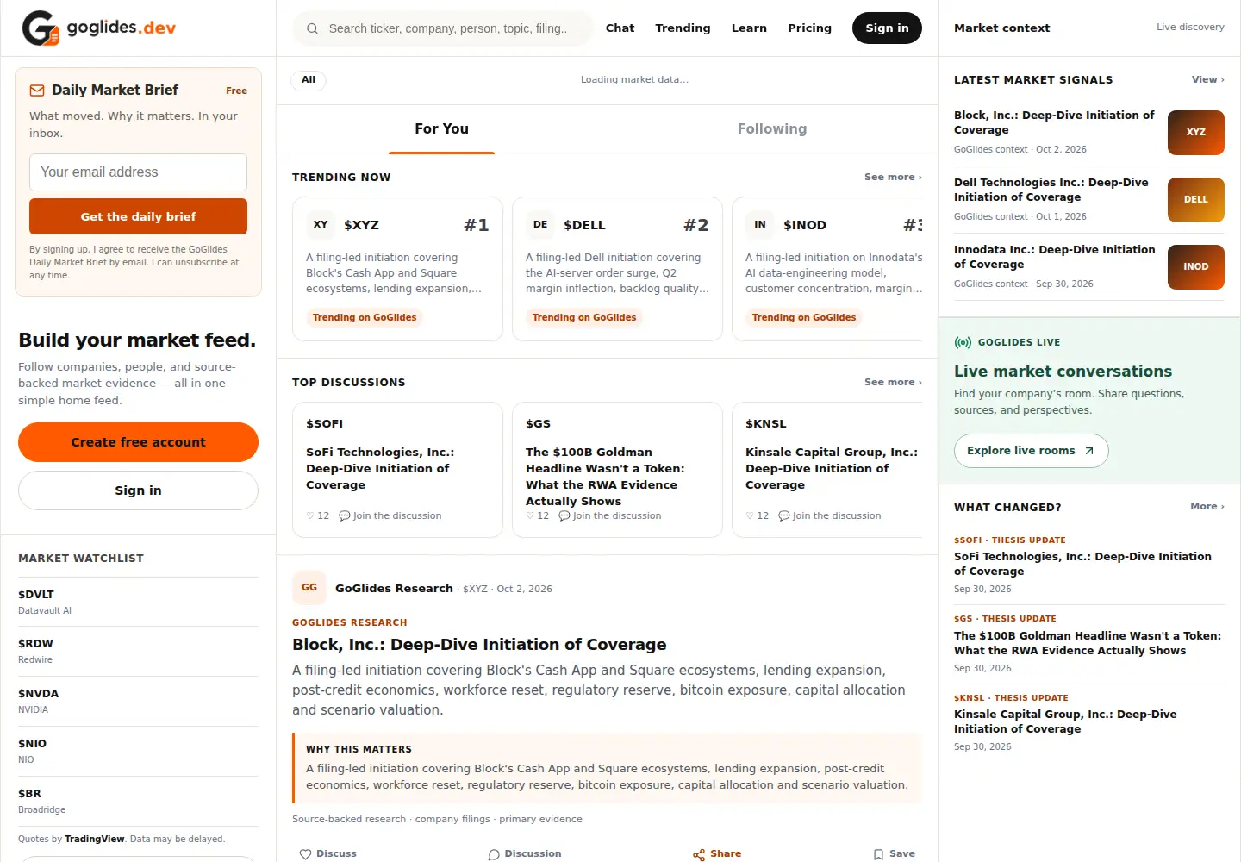Expand Trending Now with See more

point(893,177)
